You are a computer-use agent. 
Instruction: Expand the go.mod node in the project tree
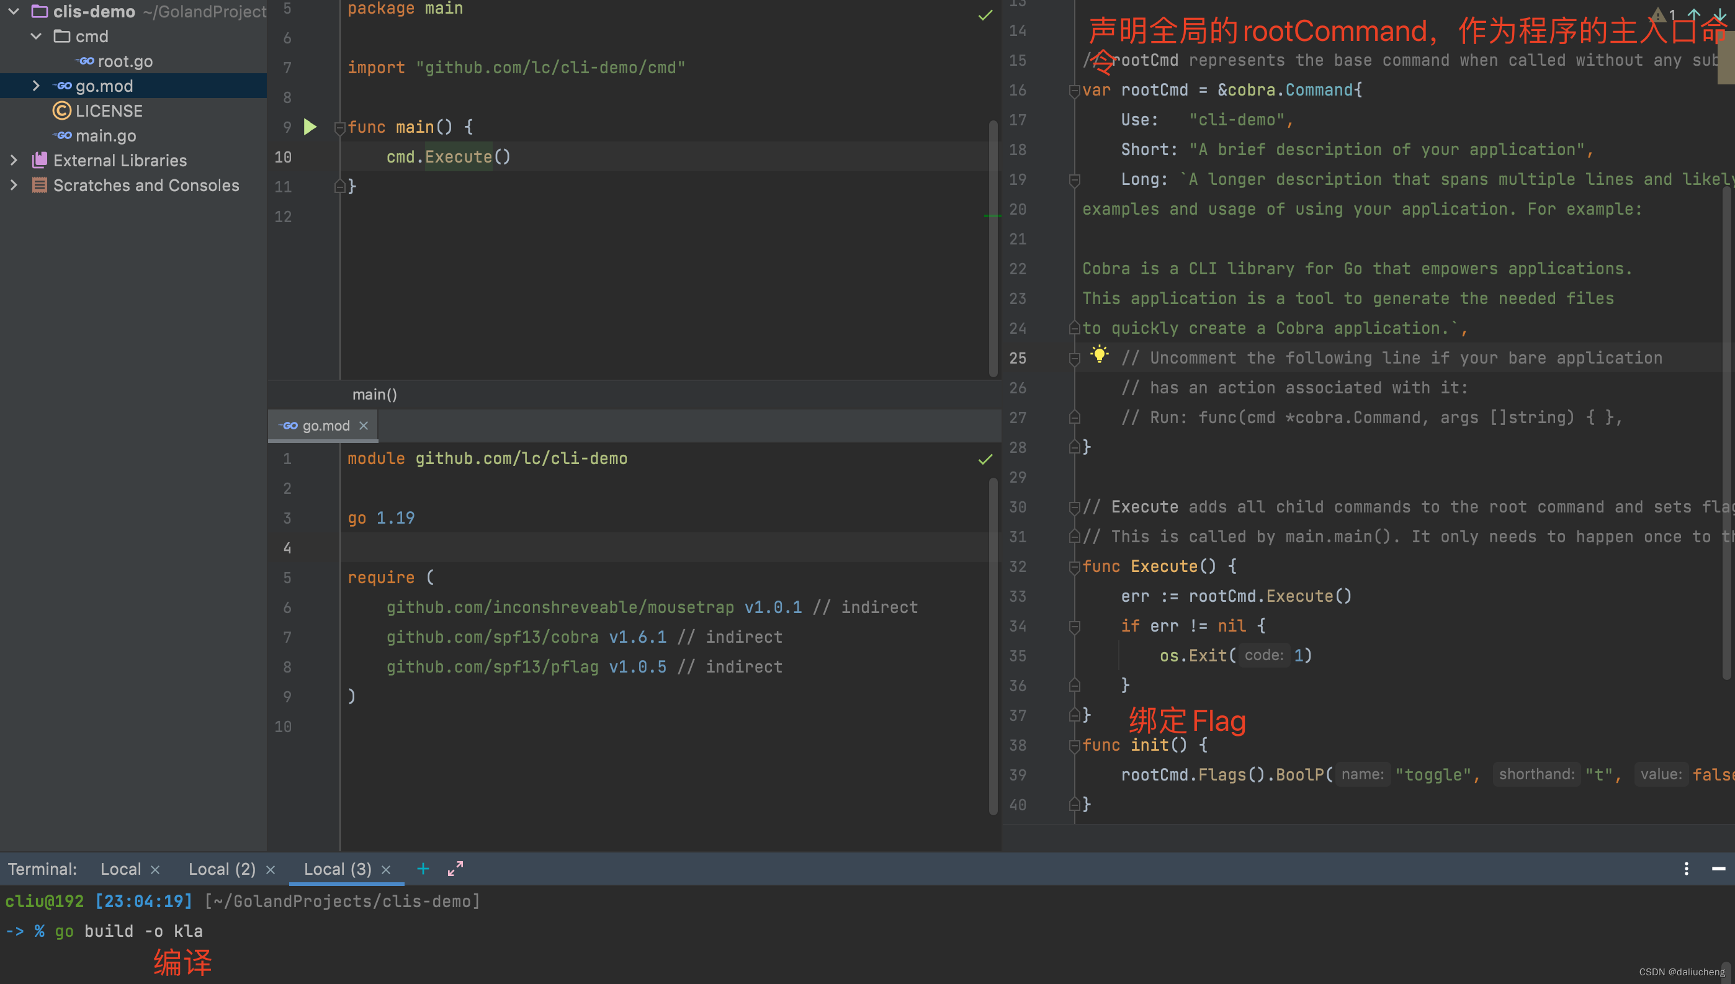[36, 86]
